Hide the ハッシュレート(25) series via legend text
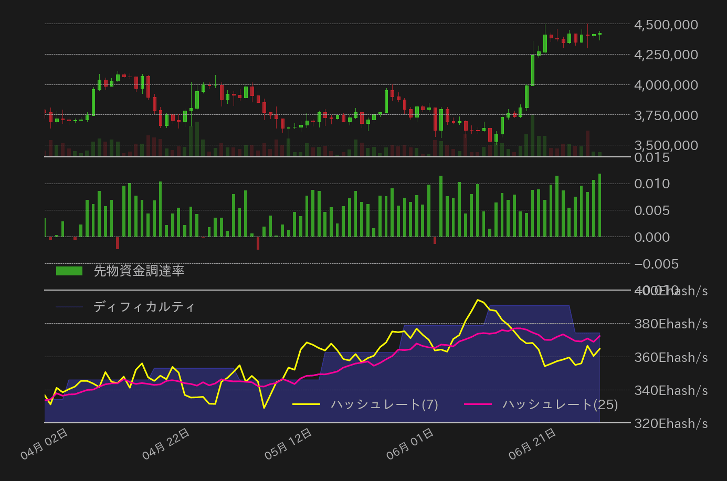Screen dimensions: 727x481 pyautogui.click(x=560, y=404)
